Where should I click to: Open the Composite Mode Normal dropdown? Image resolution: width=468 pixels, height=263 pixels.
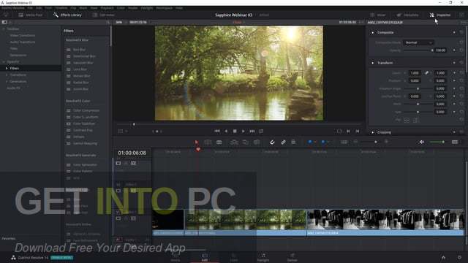pyautogui.click(x=418, y=42)
